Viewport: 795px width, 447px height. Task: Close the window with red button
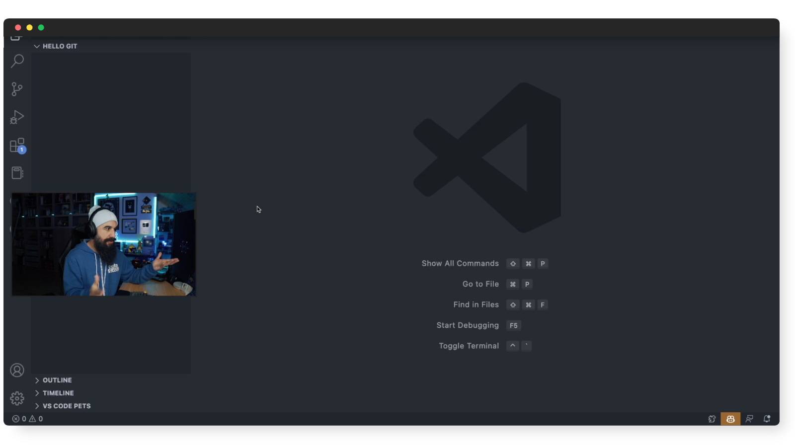pos(18,28)
